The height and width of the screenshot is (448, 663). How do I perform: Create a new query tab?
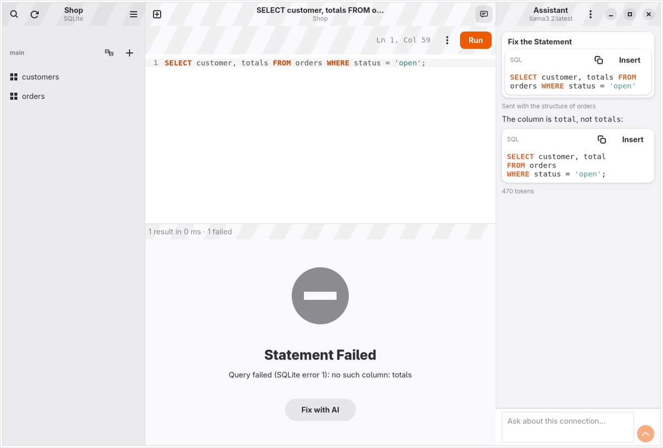click(157, 14)
